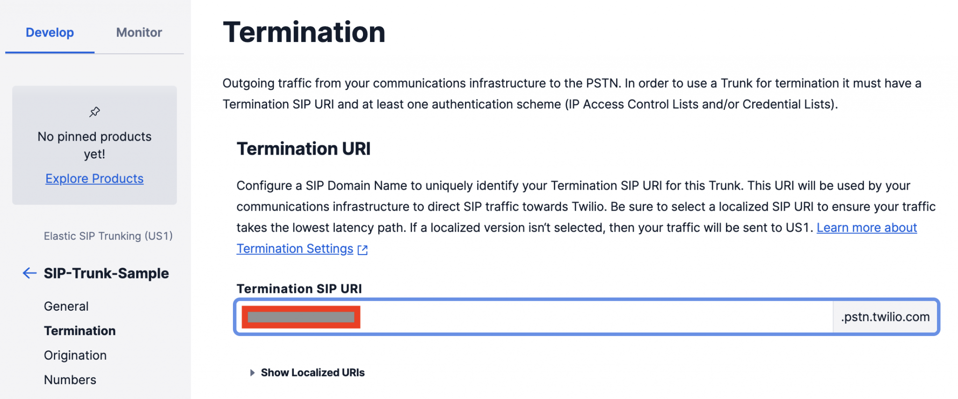
Task: Click the disclosure triangle before Show Localized URIs
Action: click(x=252, y=372)
